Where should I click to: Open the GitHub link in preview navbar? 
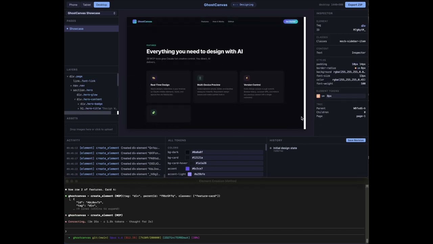click(x=231, y=22)
